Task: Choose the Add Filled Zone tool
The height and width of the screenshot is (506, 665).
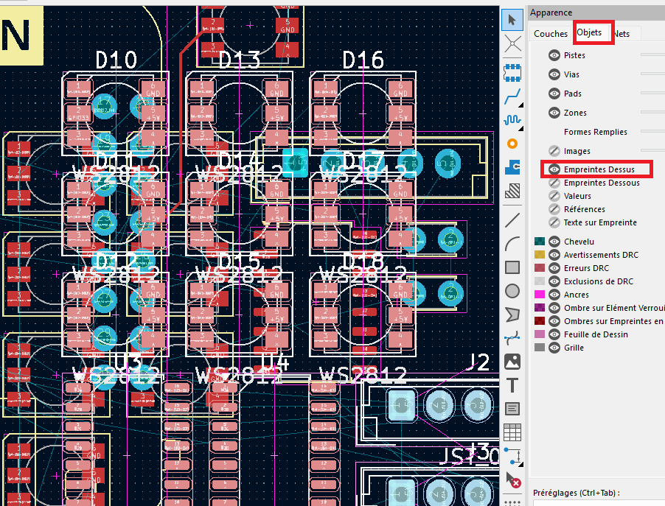Action: tap(512, 167)
